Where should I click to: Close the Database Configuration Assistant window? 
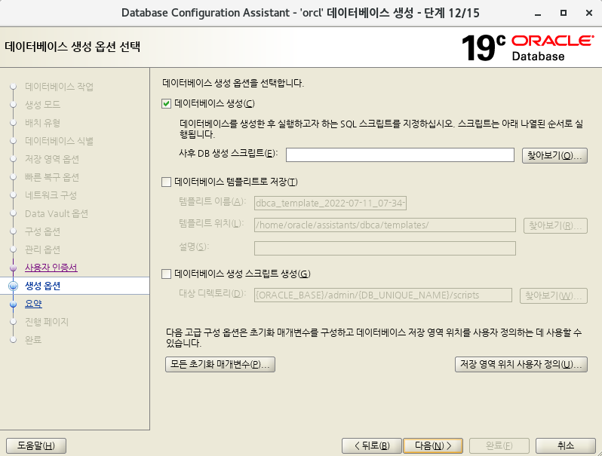[589, 13]
